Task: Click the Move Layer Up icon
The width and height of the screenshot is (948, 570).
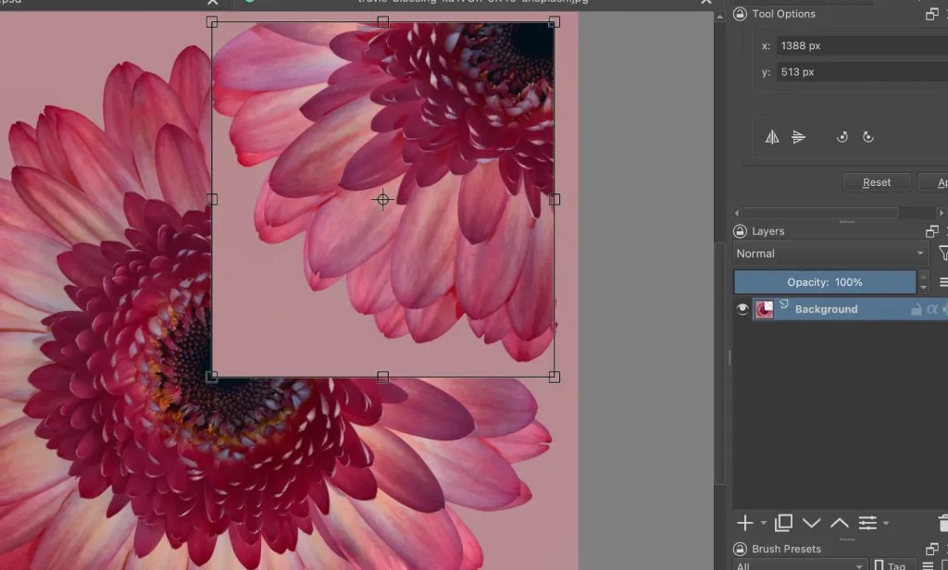Action: 840,523
